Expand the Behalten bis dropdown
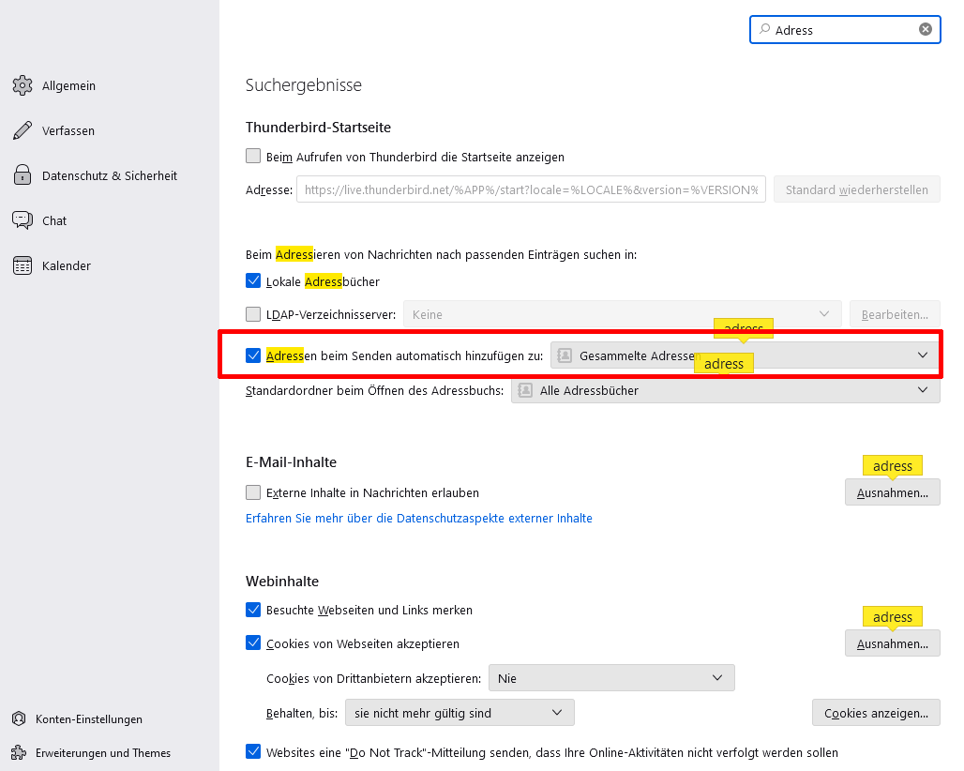 (459, 713)
